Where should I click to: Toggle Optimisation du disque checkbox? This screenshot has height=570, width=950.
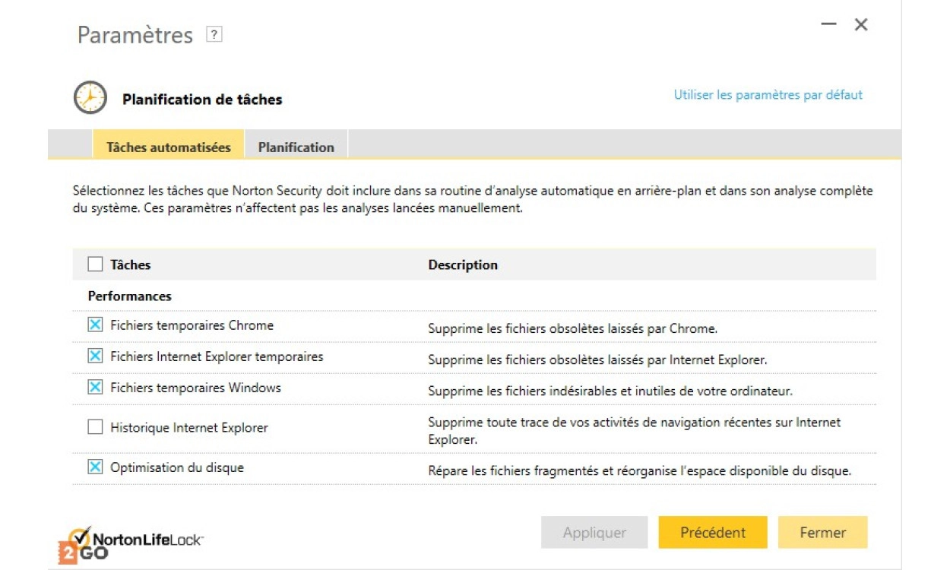(x=95, y=467)
